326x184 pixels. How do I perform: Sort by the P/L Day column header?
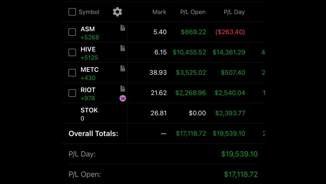point(234,12)
